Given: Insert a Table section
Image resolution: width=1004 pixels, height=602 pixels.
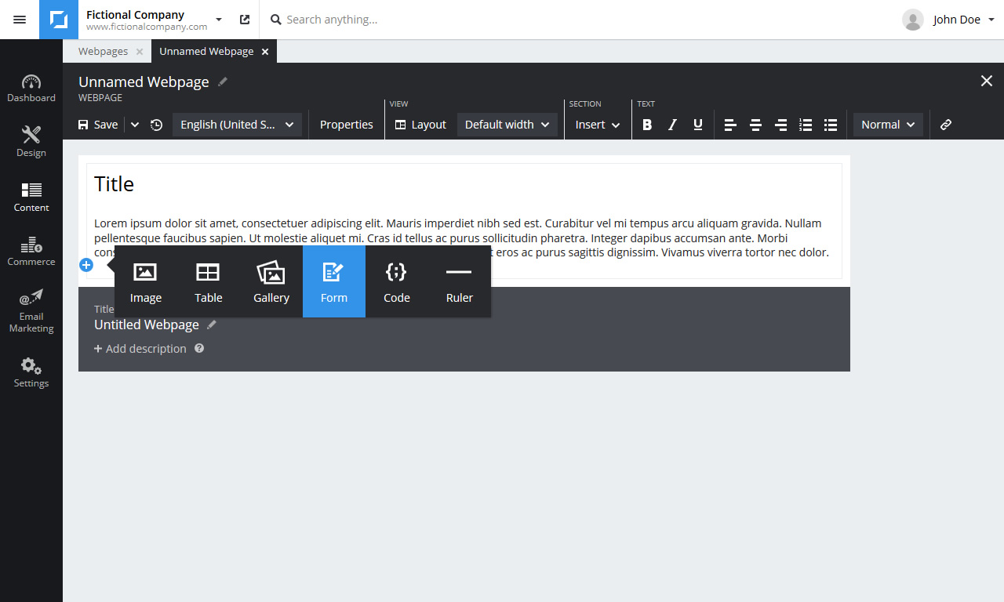Looking at the screenshot, I should [209, 281].
